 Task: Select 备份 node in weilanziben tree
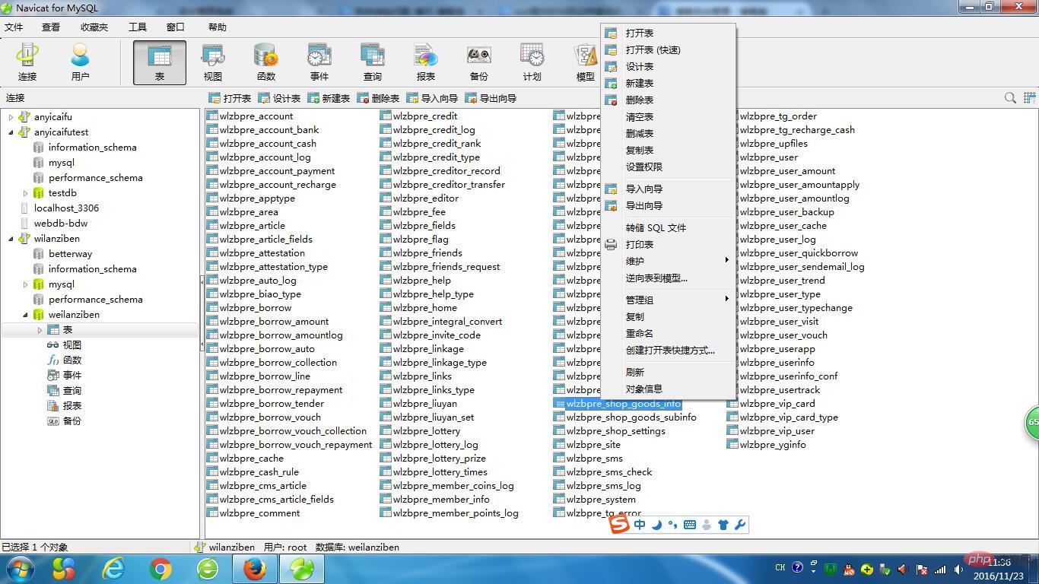71,421
